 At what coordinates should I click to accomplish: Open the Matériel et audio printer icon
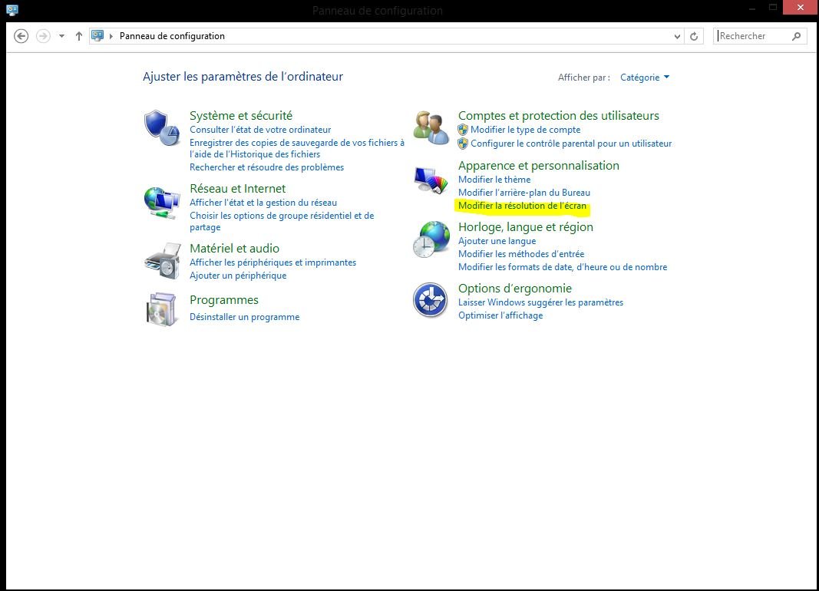(163, 261)
